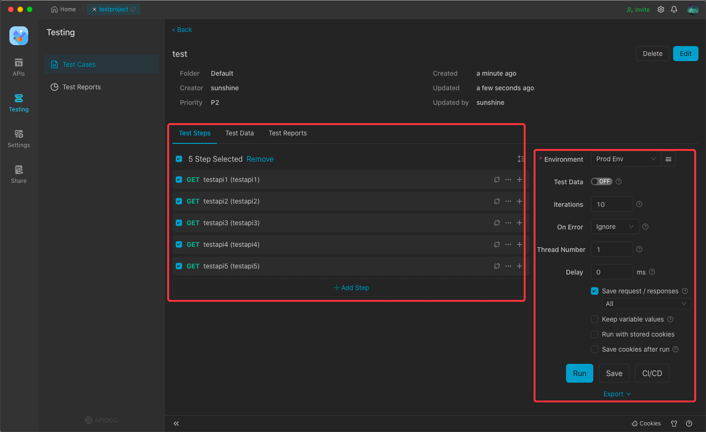Click the sync icon on testapi1 step
Screen dimensions: 706x432
pos(497,180)
